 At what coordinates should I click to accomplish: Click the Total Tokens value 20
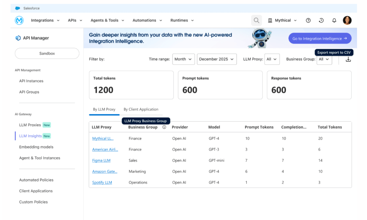click(320, 139)
